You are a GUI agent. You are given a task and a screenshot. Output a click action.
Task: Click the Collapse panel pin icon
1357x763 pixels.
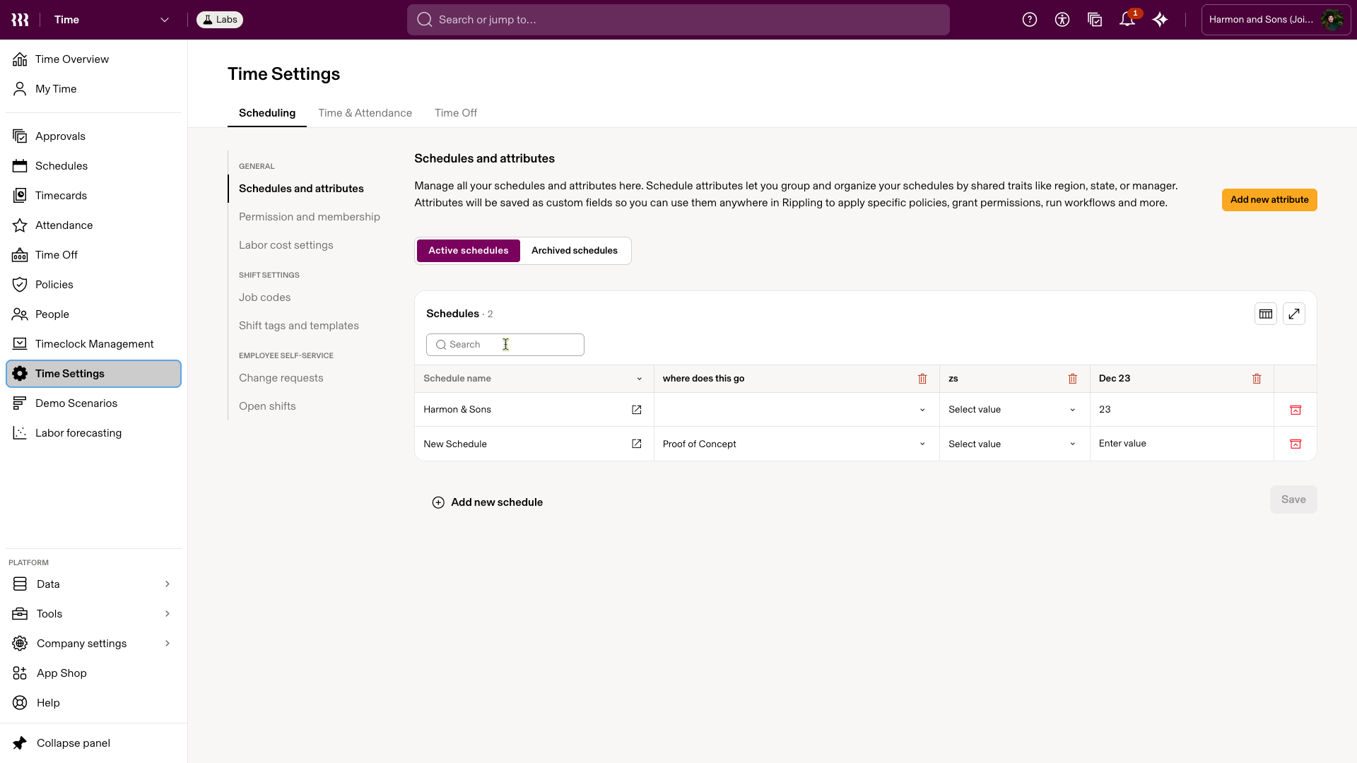click(x=20, y=743)
